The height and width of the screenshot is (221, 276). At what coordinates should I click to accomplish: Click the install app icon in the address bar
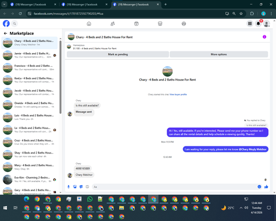[x=227, y=13]
